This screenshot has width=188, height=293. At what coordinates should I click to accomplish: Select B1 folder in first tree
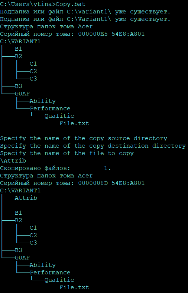pos(19,49)
